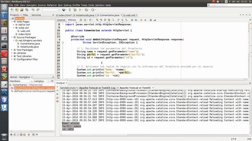Click the Save All toolbar icon
Image resolution: width=252 pixels, height=141 pixels.
coord(27,10)
